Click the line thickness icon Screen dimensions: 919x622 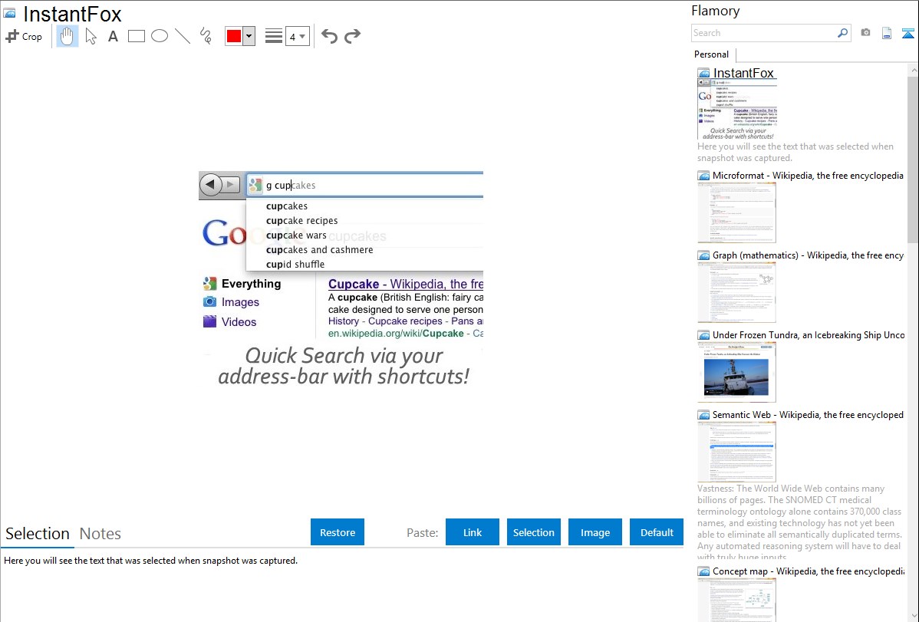click(274, 36)
